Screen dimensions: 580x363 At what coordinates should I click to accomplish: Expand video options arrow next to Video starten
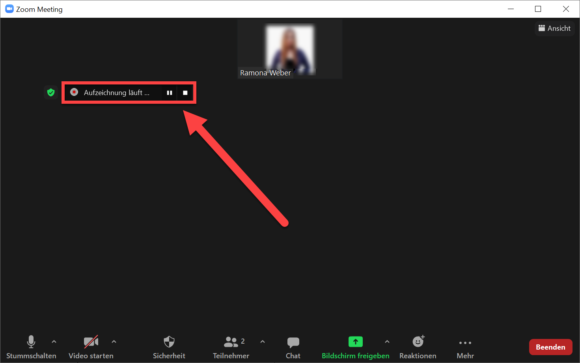point(114,342)
